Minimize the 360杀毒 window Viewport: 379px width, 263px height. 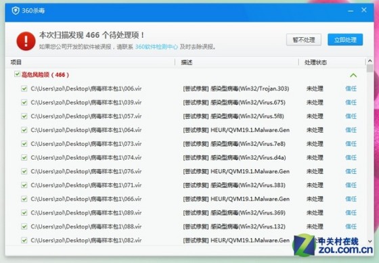(x=351, y=11)
